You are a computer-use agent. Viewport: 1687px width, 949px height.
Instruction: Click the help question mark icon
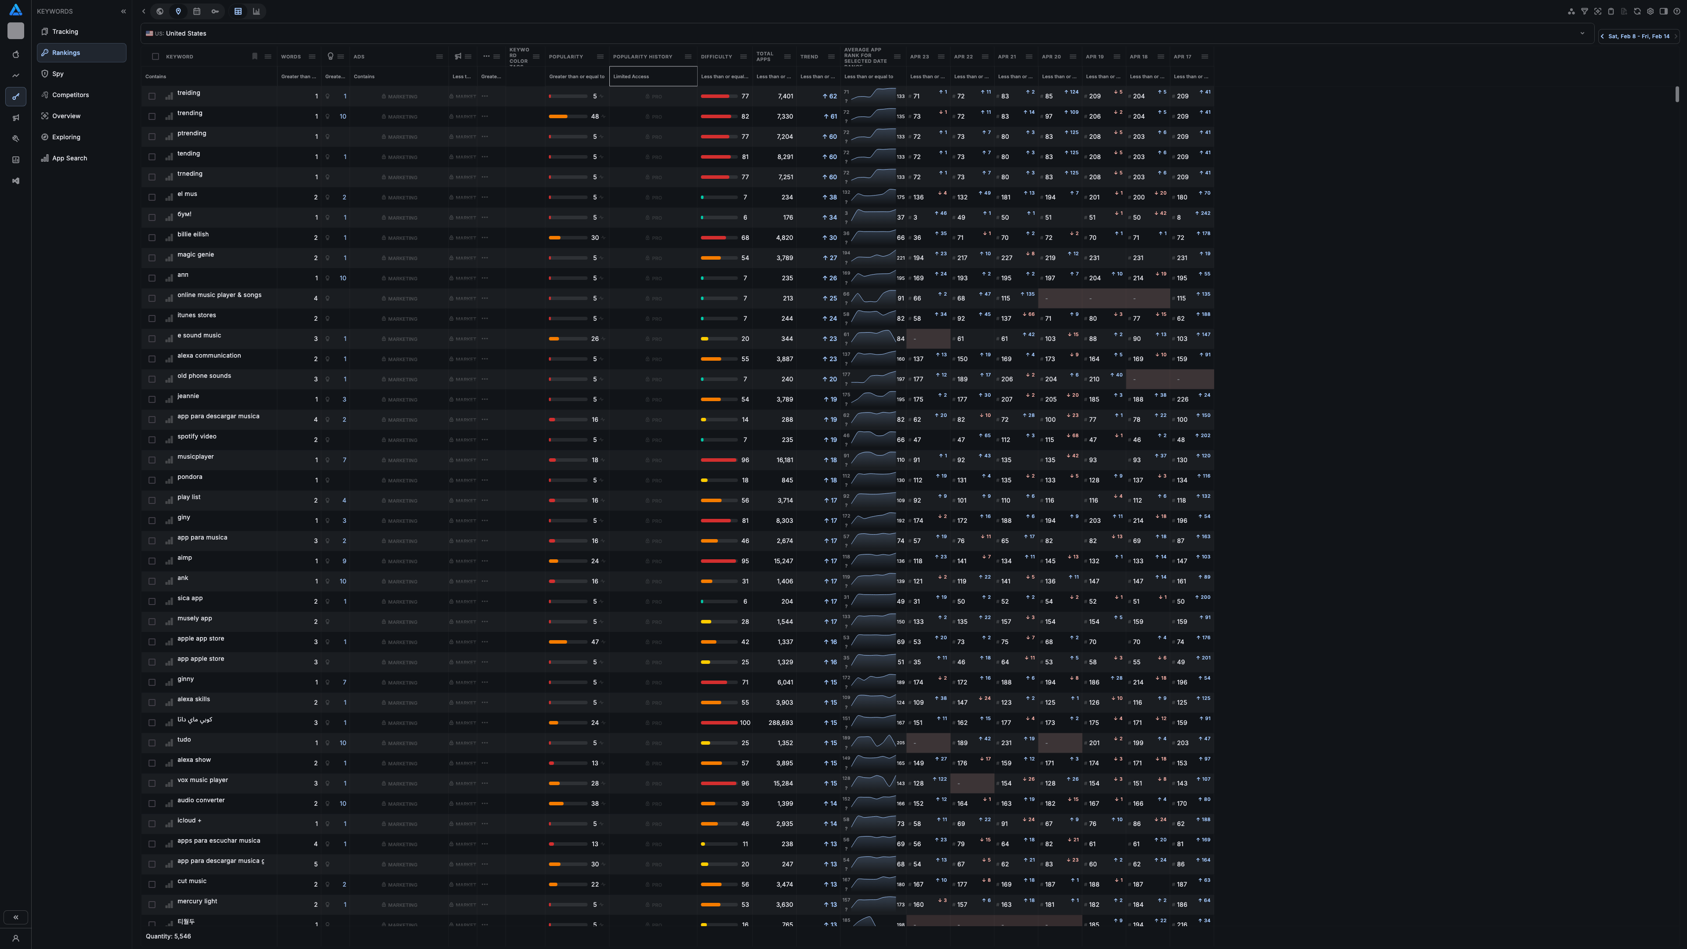[x=1676, y=11]
